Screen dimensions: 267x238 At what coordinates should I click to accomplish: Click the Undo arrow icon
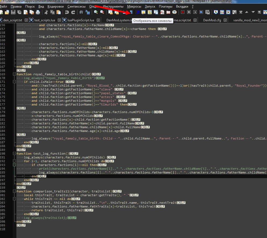click(67, 12)
